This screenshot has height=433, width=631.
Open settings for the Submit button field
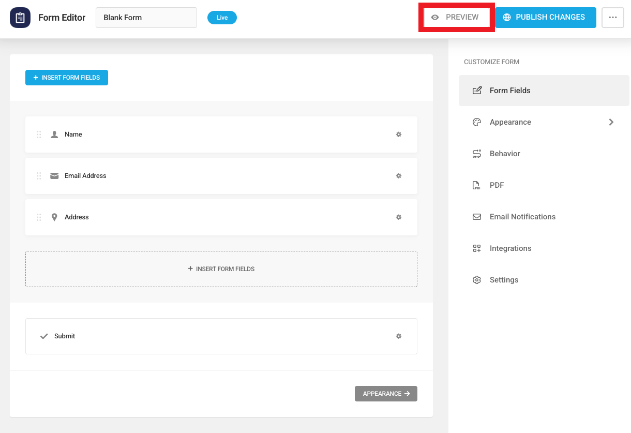point(399,336)
